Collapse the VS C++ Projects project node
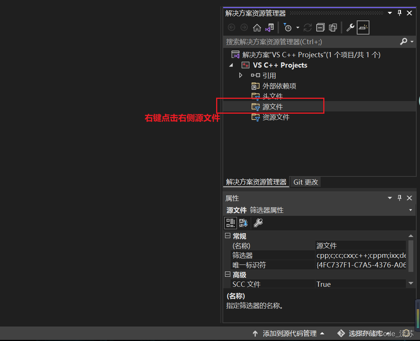 click(231, 65)
